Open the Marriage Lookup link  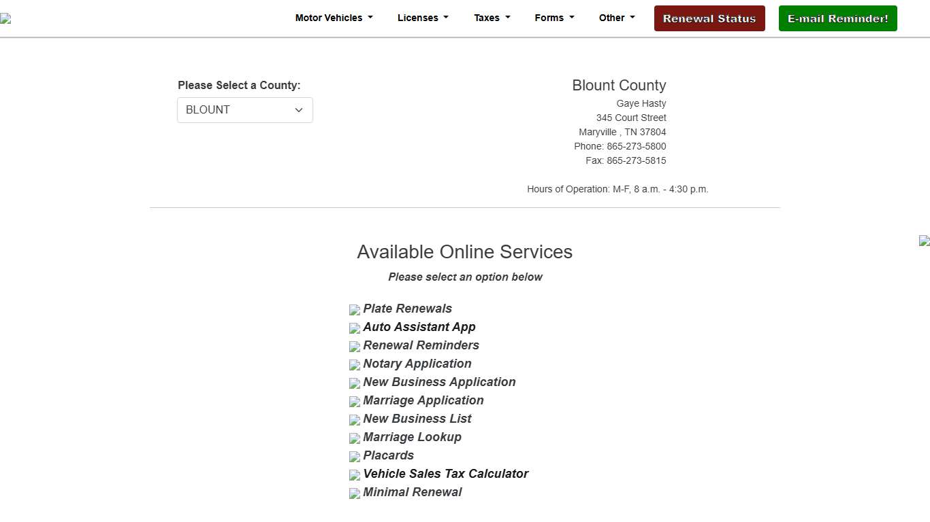412,437
